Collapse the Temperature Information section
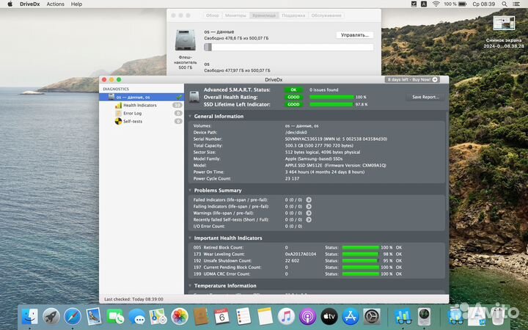This screenshot has height=330, width=528. [190, 285]
